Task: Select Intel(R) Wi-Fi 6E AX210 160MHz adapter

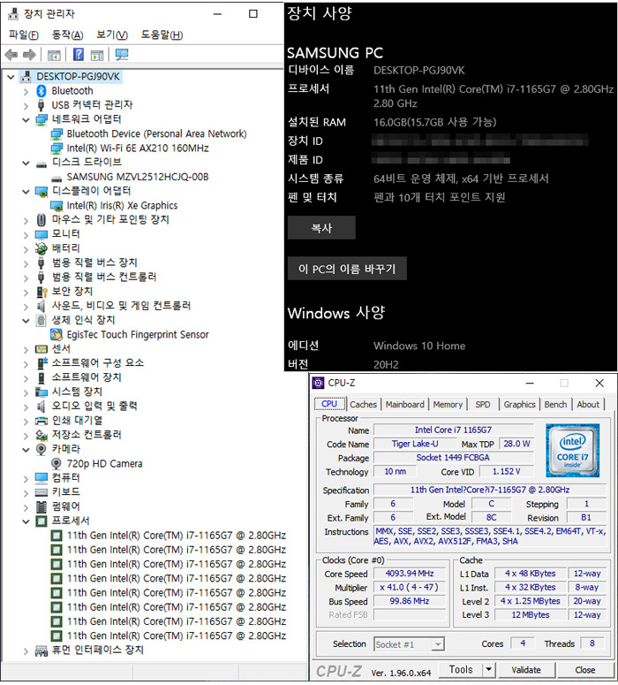Action: point(138,148)
